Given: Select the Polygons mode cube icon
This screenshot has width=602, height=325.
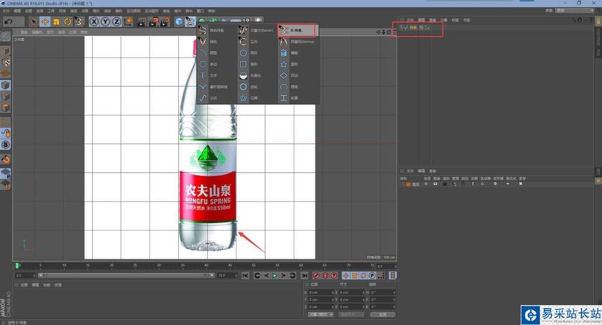Looking at the screenshot, I should click(5, 108).
